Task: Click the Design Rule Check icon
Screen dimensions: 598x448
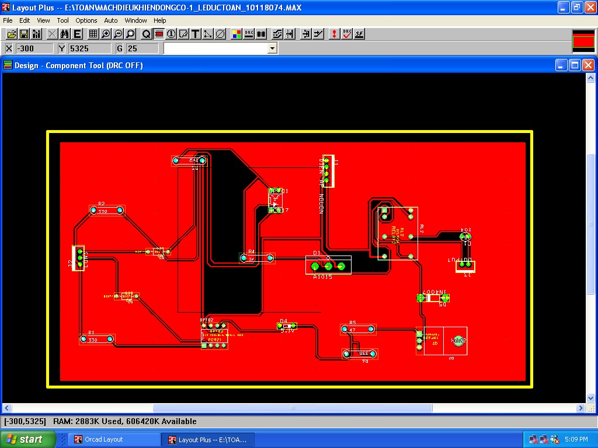Action: pos(347,34)
